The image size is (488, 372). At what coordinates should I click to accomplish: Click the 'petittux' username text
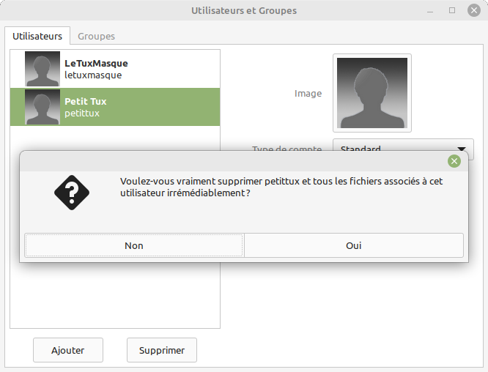[82, 114]
